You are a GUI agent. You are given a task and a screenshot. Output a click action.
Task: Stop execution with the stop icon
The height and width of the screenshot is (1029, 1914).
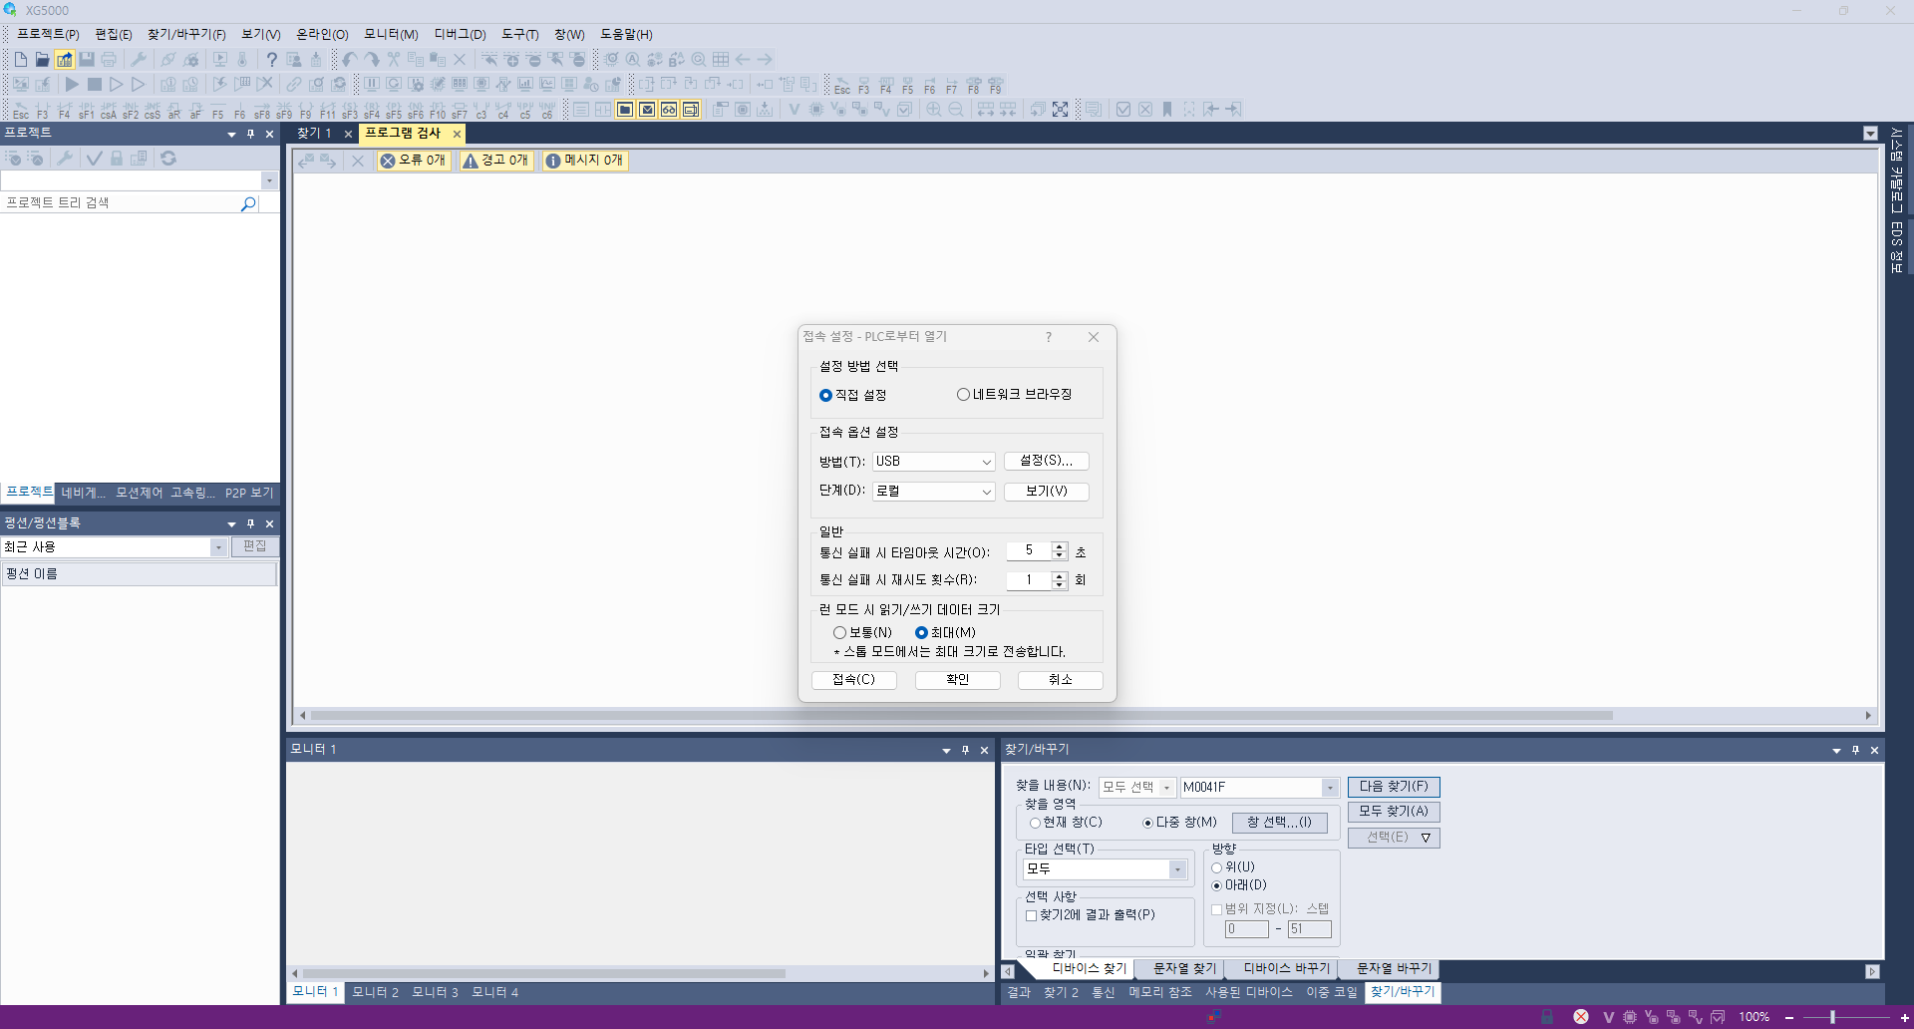pyautogui.click(x=94, y=85)
